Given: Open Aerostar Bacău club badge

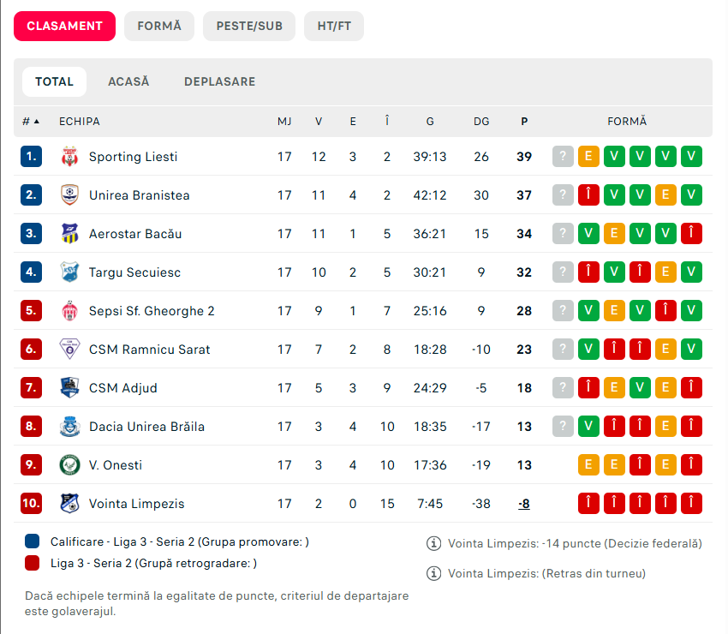Looking at the screenshot, I should (x=69, y=234).
